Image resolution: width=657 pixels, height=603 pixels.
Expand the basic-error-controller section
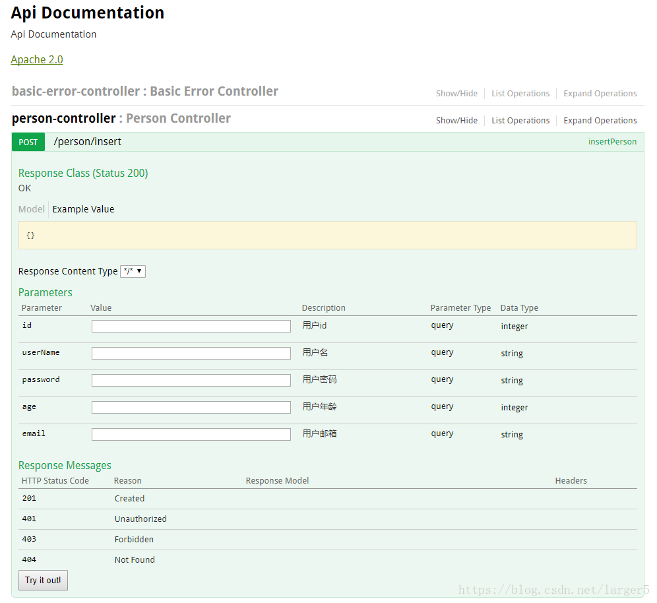[x=77, y=91]
